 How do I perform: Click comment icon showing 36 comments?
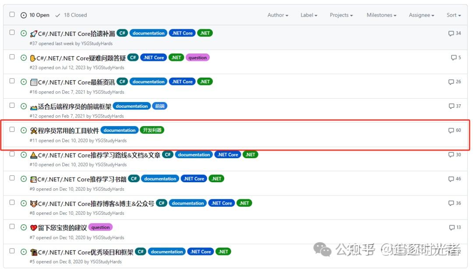[x=451, y=203]
